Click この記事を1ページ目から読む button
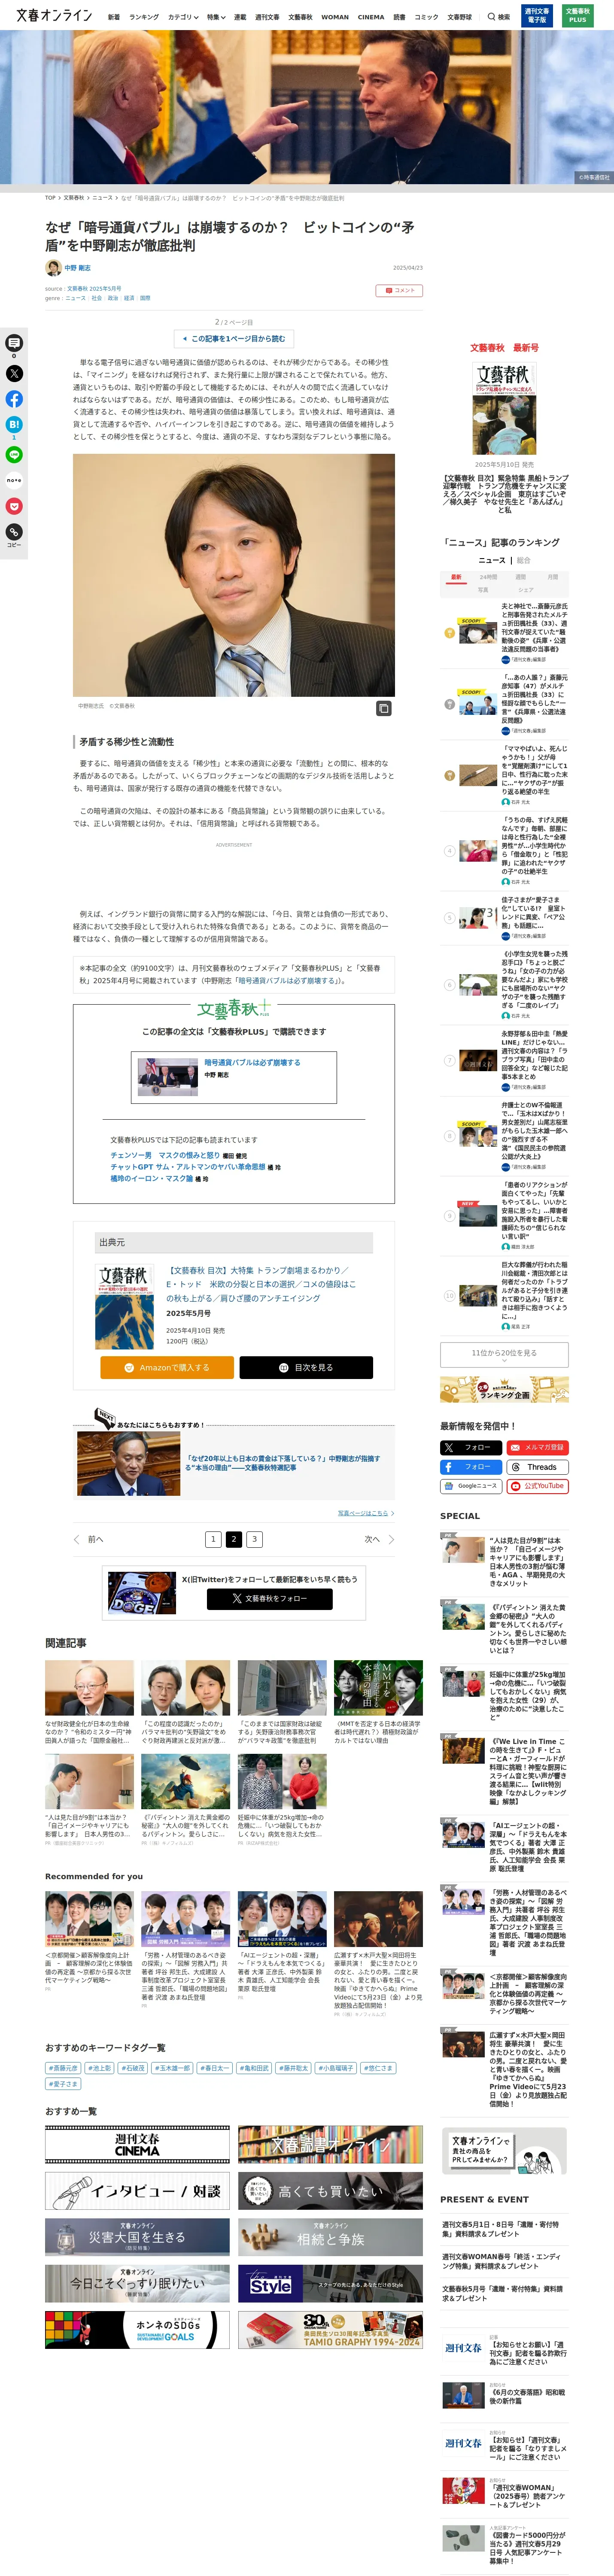The width and height of the screenshot is (614, 2576). tap(234, 339)
